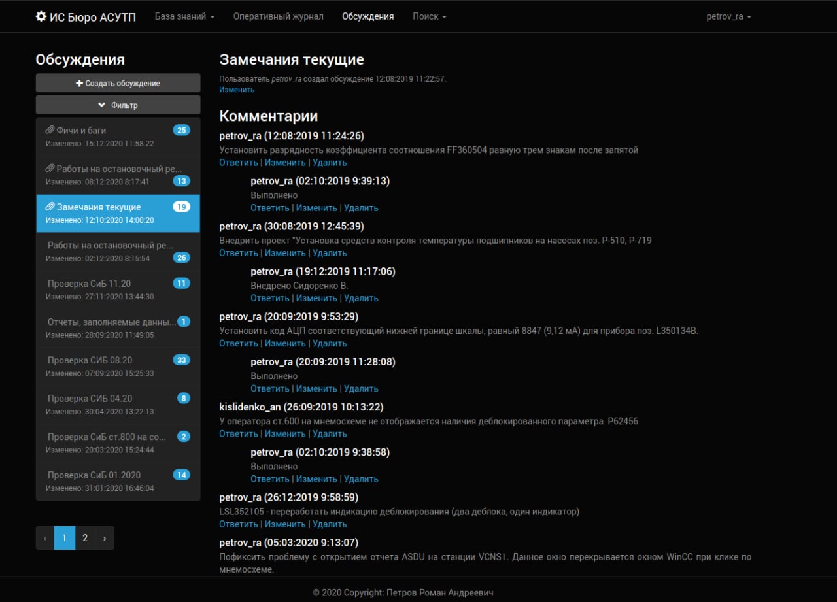The height and width of the screenshot is (602, 837).
Task: Click Изменить under discussion creation info
Action: [x=237, y=90]
